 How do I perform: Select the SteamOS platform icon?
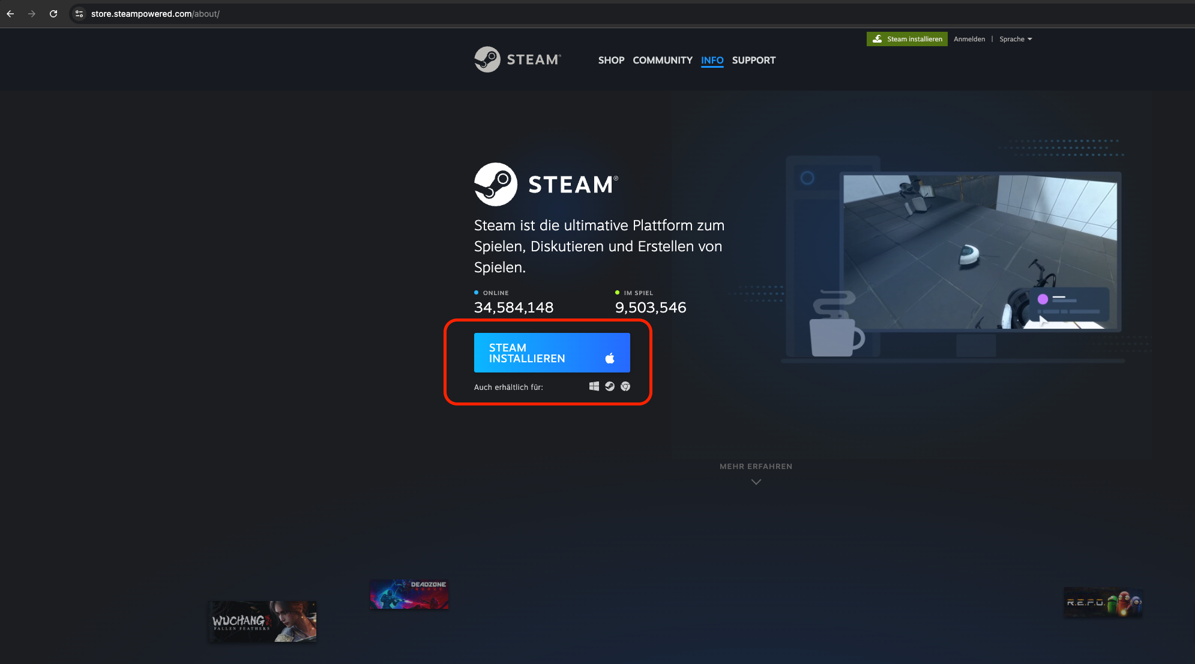click(x=610, y=387)
